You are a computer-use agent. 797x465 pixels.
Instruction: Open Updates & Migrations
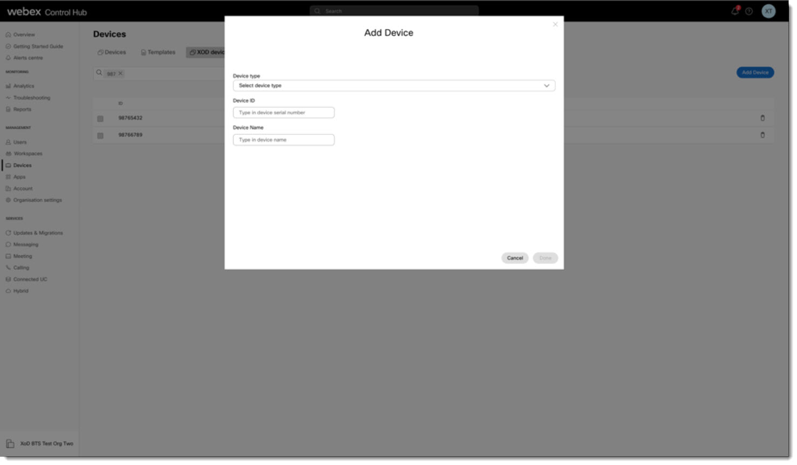[35, 233]
